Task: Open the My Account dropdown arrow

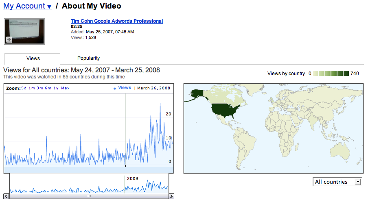Action: tap(49, 7)
